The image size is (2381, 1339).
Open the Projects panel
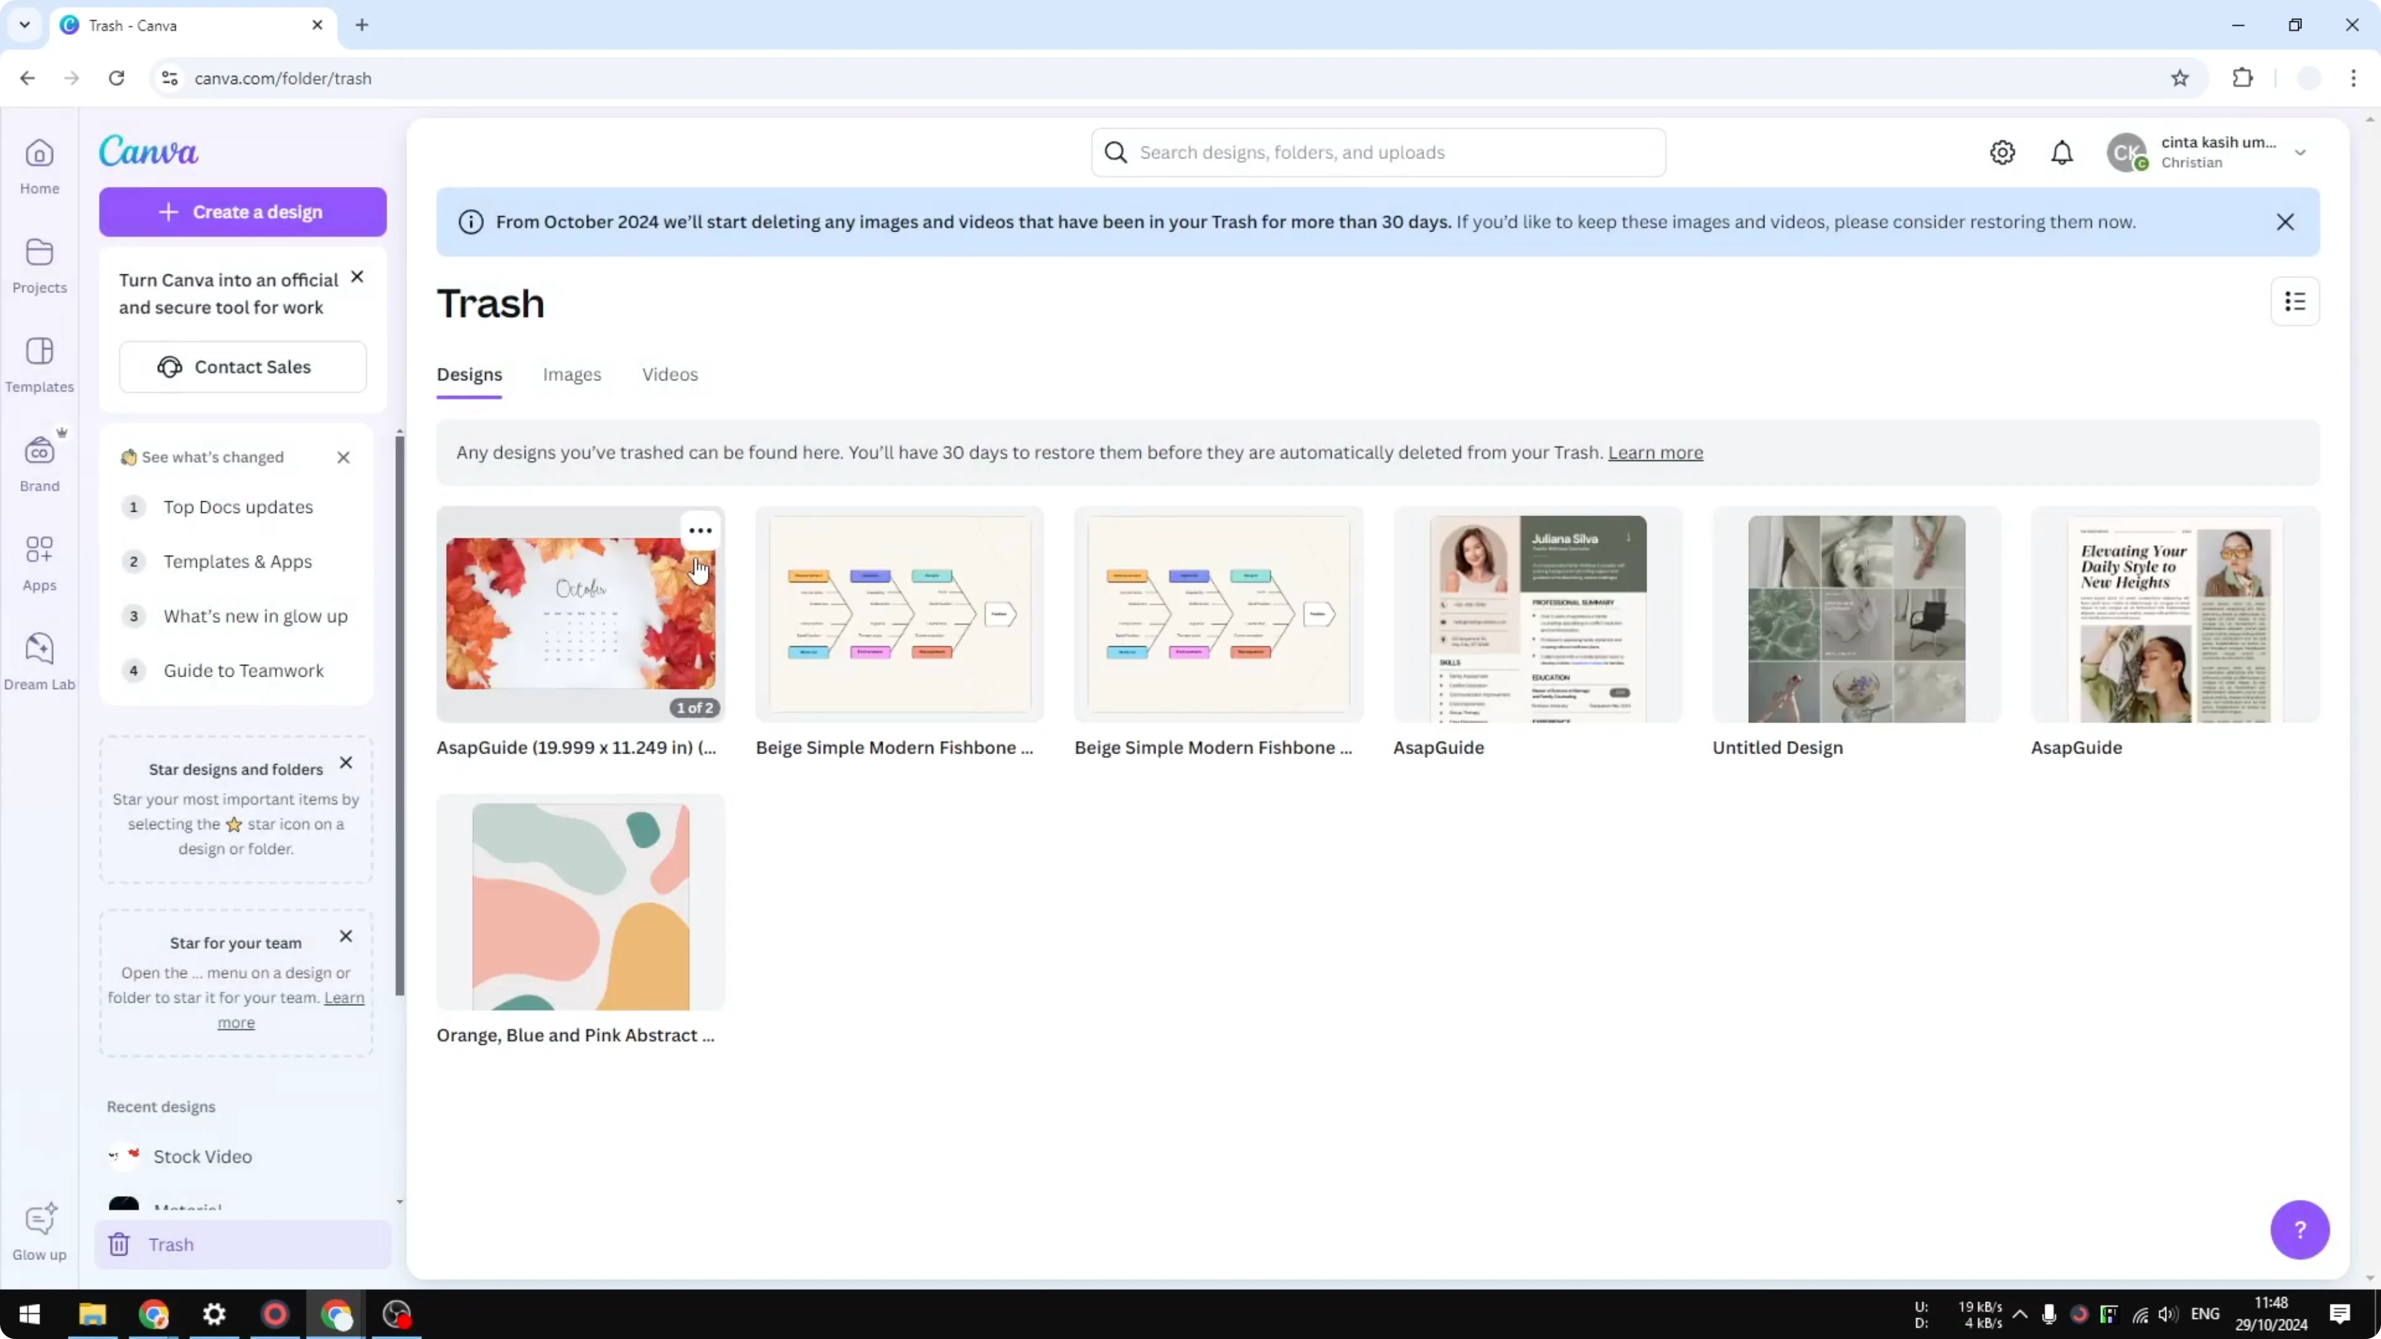click(39, 265)
